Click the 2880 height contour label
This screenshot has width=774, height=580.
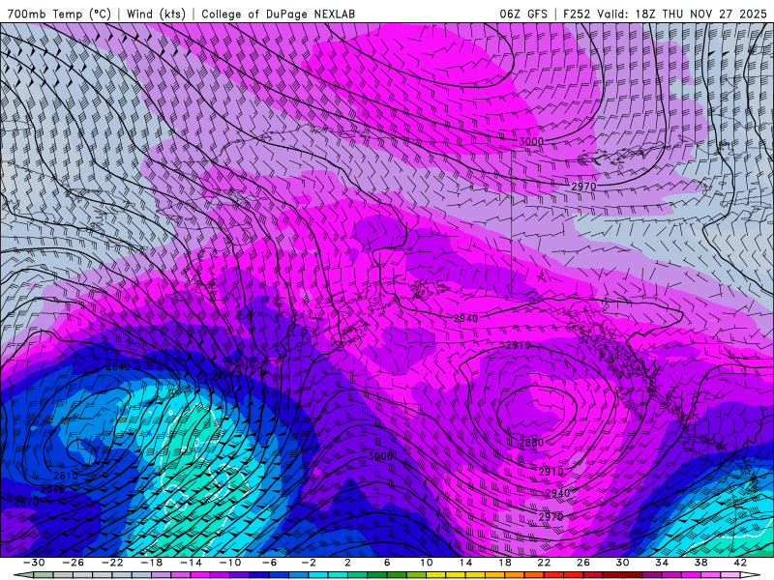pos(531,443)
